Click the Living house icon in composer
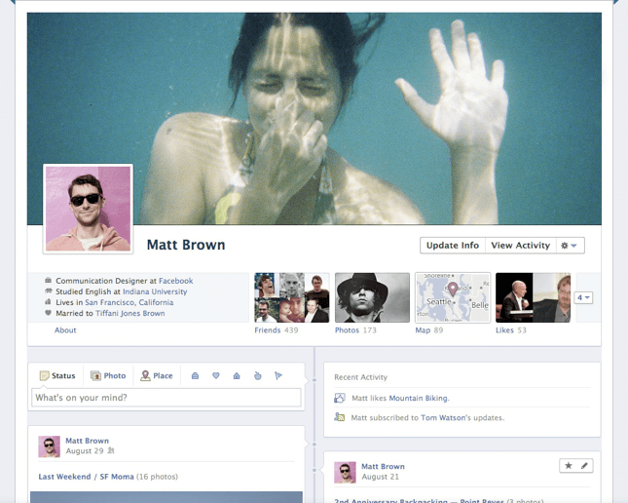The image size is (628, 503). pyautogui.click(x=237, y=376)
